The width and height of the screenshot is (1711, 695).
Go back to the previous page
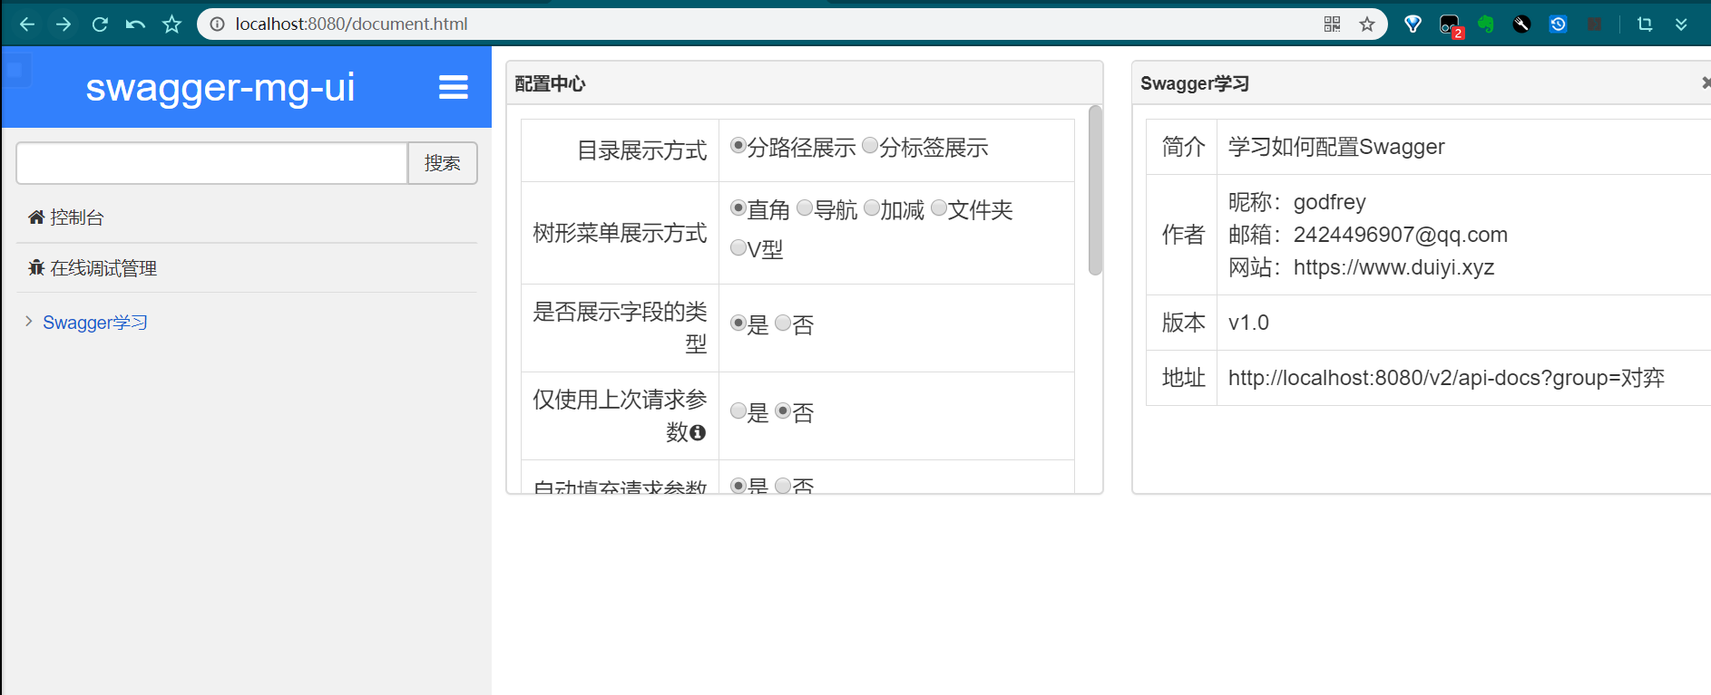(x=27, y=24)
